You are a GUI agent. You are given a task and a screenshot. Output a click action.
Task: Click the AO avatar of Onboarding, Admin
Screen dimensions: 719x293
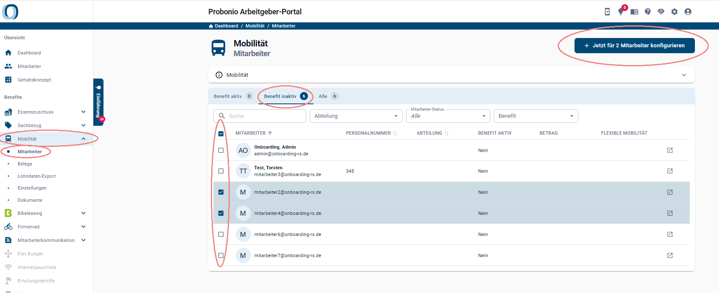243,150
